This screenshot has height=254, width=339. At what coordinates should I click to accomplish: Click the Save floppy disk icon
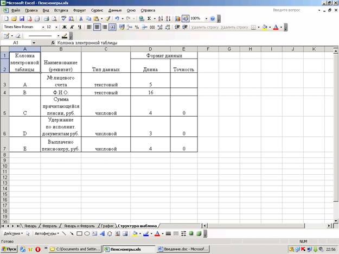(20, 18)
